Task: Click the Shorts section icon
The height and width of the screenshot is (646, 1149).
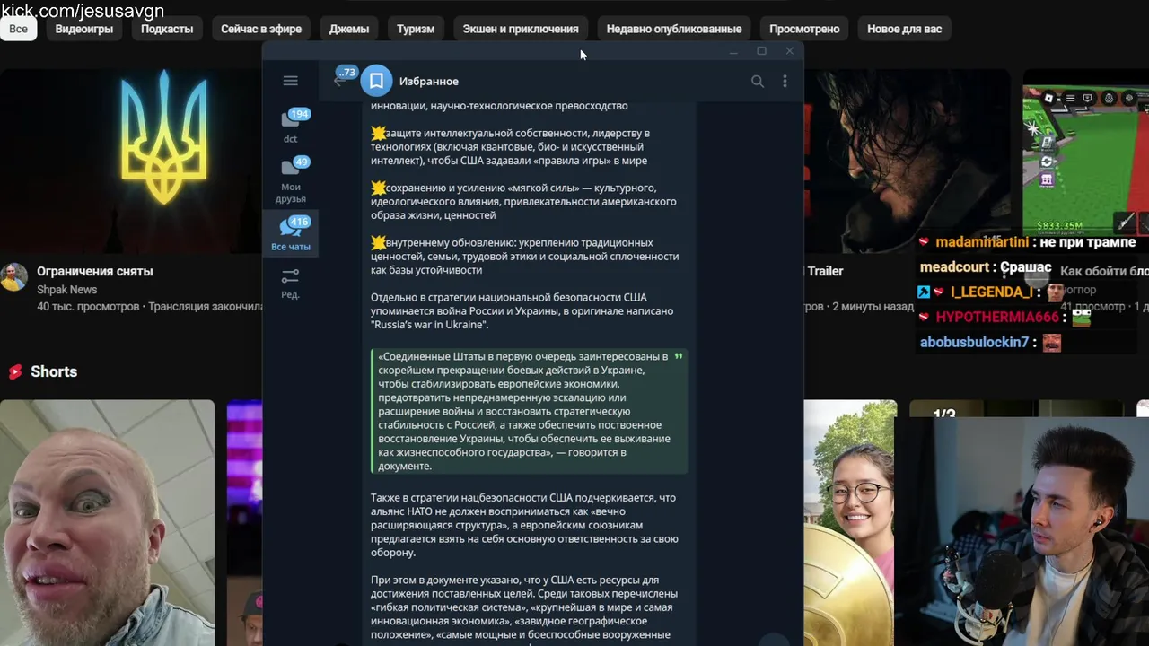Action: coord(14,371)
